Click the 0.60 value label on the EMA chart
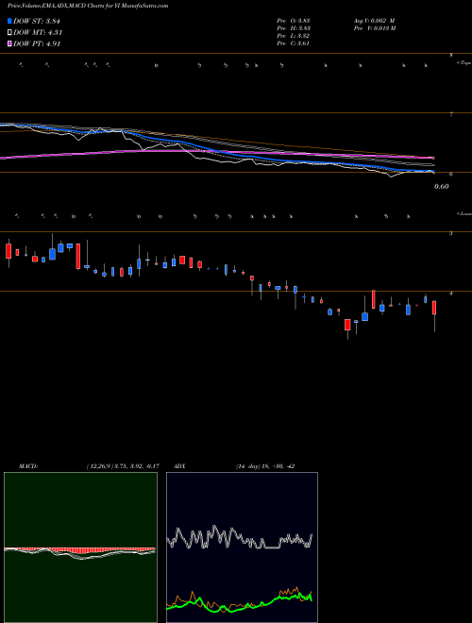Viewport: 472px width, 623px height. (x=442, y=186)
